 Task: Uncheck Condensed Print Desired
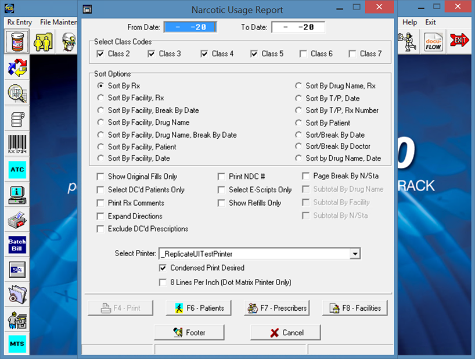163,268
